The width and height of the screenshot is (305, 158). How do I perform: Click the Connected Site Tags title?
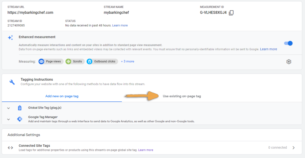pos(35,146)
